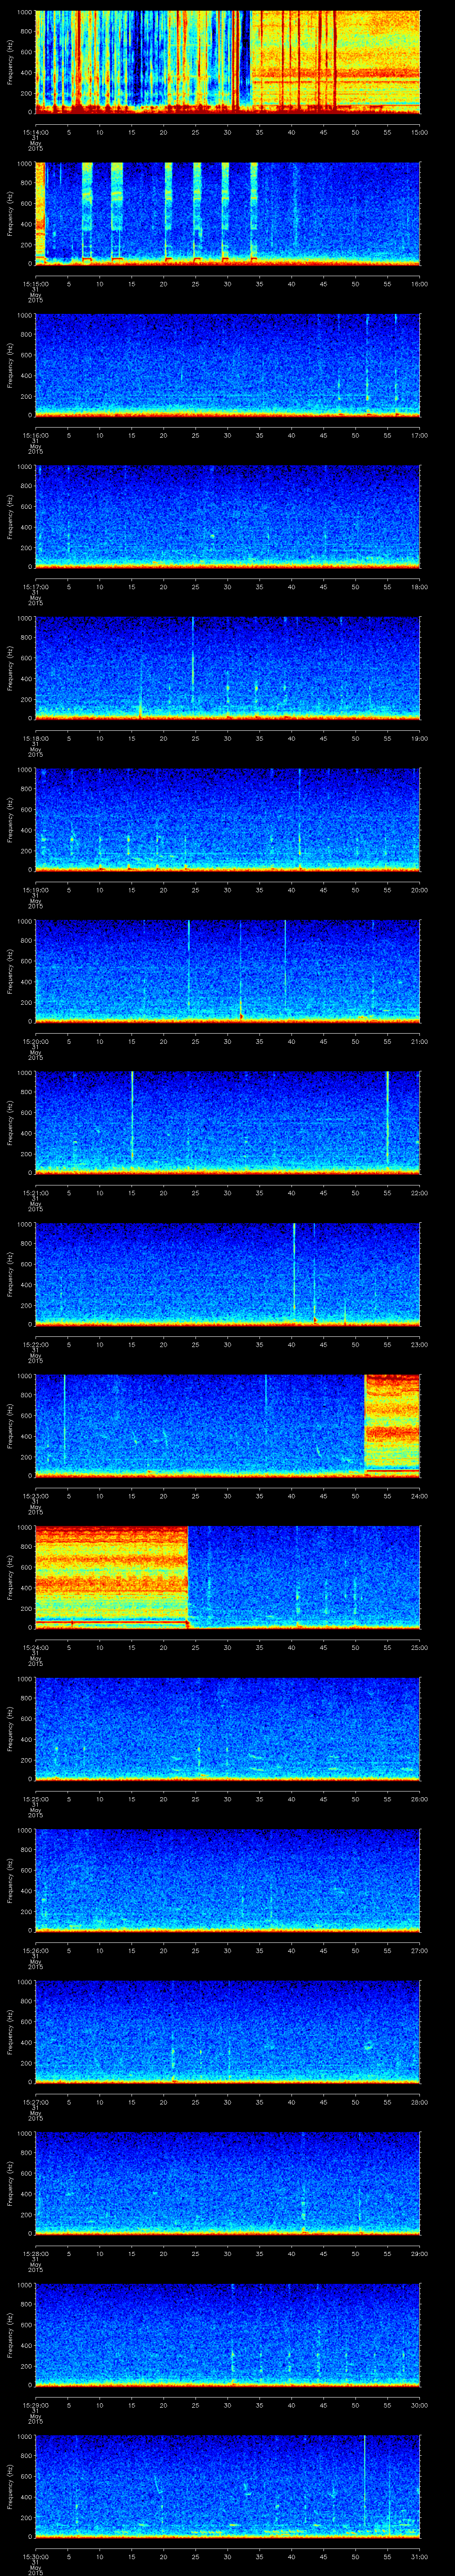Screen dimensions: 455x2576
Task: Select the 15:26:00 start time label
Action: coord(35,1950)
